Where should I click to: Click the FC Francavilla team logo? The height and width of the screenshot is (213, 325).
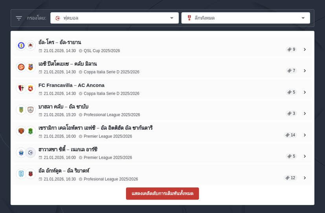(x=21, y=88)
